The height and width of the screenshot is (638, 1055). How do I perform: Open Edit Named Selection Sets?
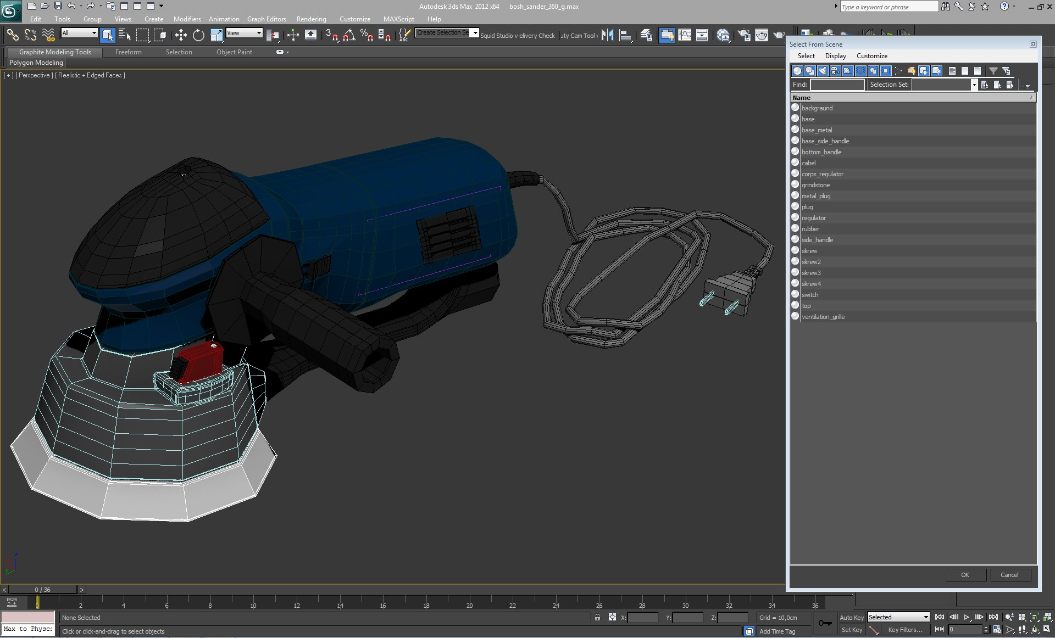click(x=404, y=35)
